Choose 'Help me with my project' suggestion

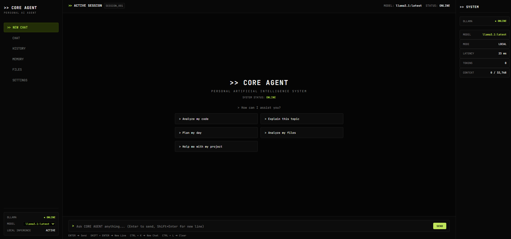[x=216, y=147]
